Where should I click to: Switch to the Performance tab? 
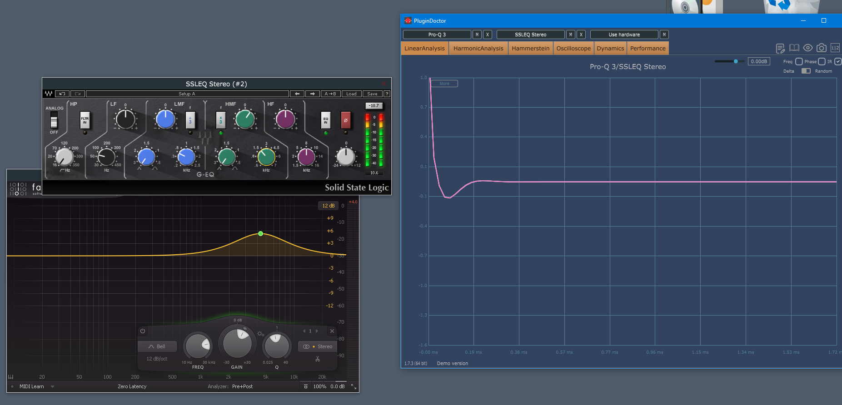pyautogui.click(x=648, y=48)
